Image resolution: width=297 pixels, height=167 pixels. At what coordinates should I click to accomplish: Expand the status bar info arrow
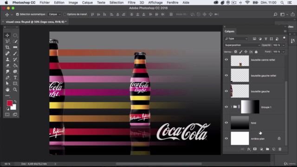coord(55,164)
